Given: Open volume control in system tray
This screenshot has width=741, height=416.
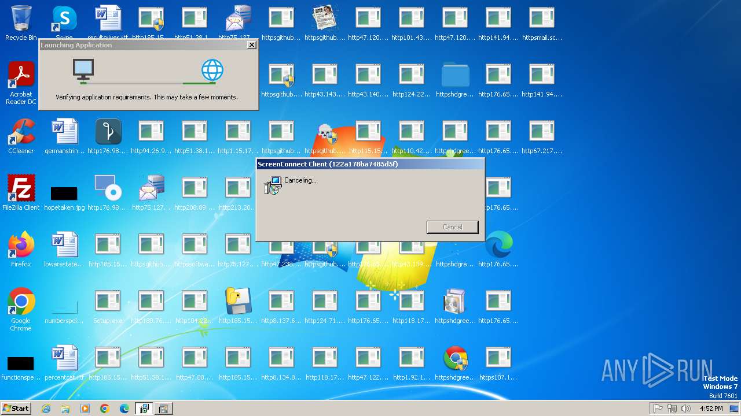Looking at the screenshot, I should click(686, 408).
